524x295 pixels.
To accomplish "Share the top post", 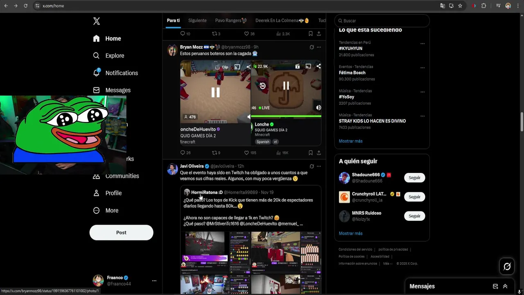I will point(319,34).
